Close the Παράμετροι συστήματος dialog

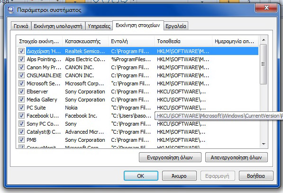coord(266,8)
